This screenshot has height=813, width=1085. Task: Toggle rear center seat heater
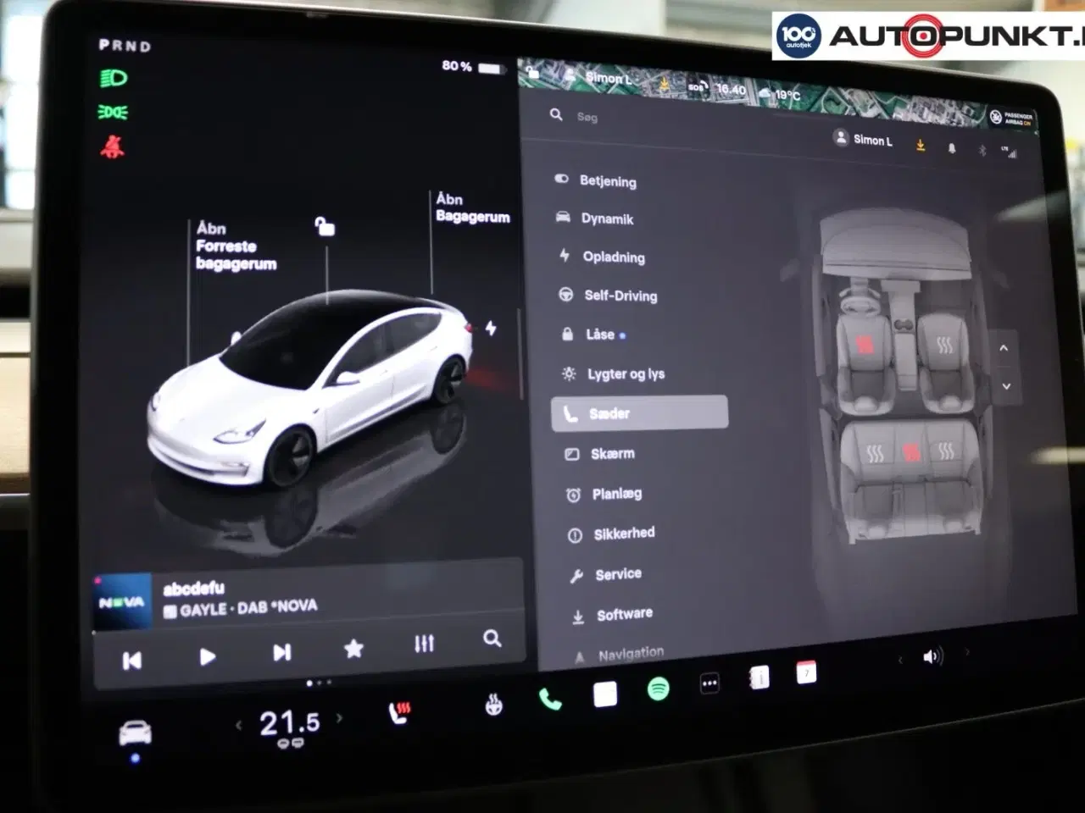pos(911,452)
